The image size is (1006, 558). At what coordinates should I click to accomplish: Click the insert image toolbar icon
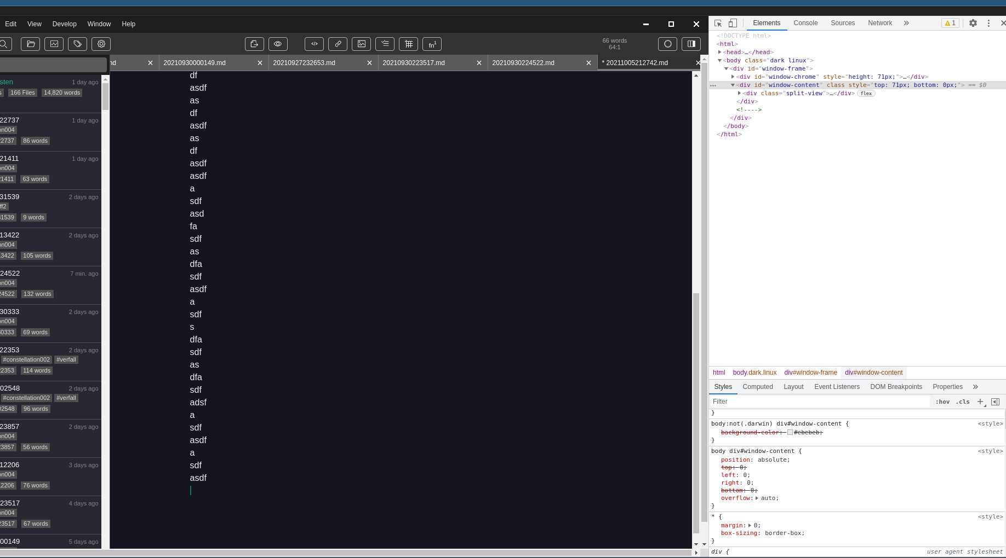coord(361,44)
